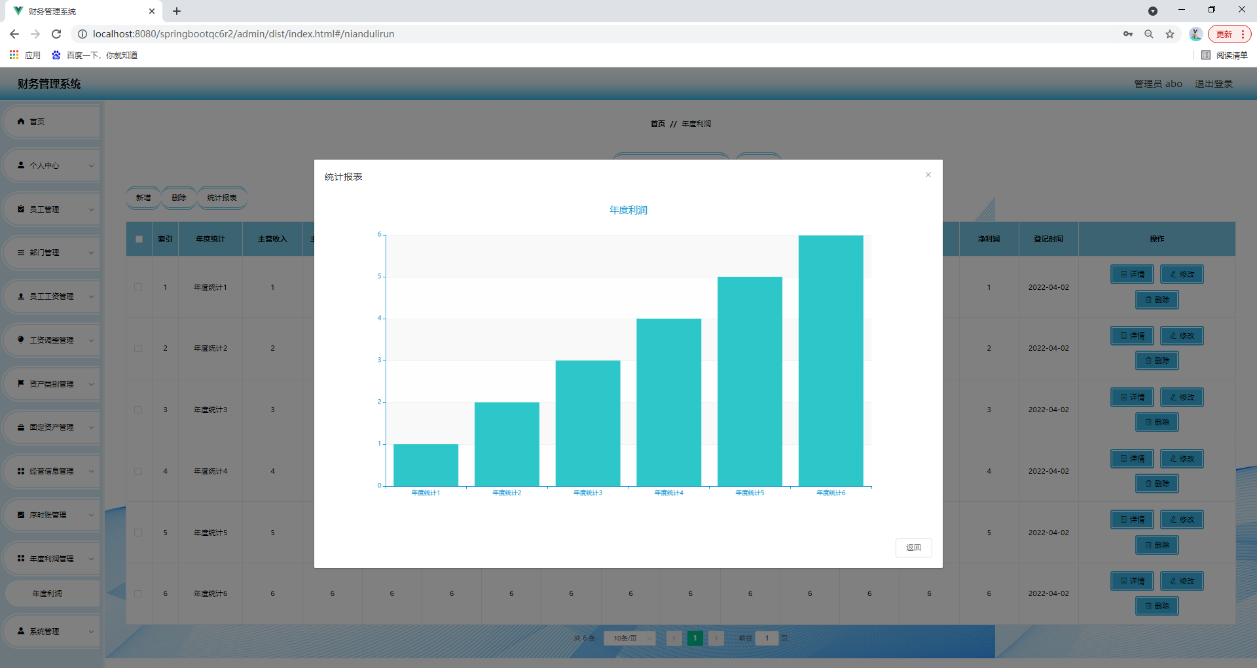Click 删除 for row 年度统计6

tap(1157, 606)
